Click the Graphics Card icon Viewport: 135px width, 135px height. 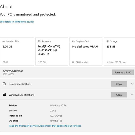point(73,41)
